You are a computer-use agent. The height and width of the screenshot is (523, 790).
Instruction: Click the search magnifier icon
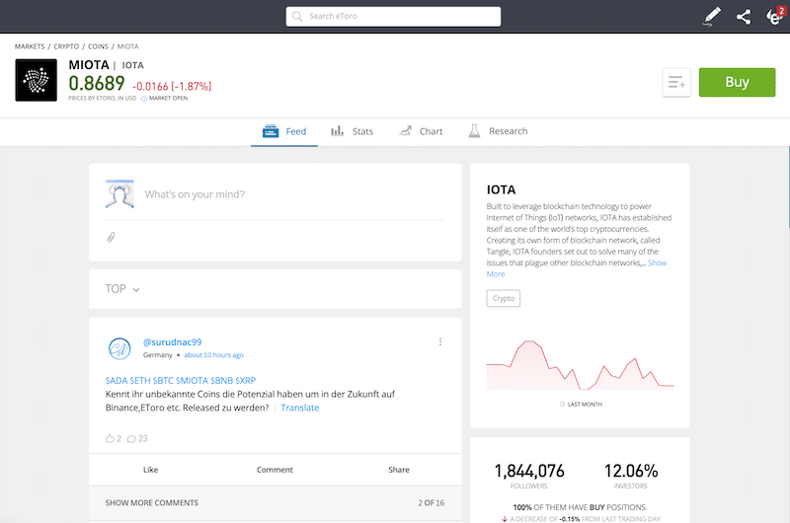[297, 17]
